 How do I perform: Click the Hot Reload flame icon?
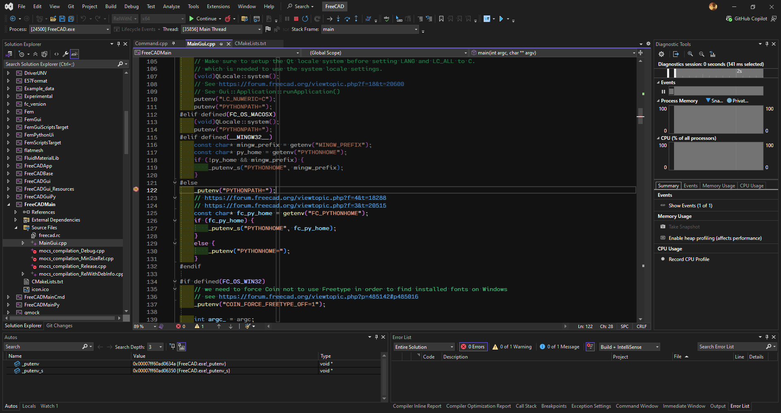[228, 19]
